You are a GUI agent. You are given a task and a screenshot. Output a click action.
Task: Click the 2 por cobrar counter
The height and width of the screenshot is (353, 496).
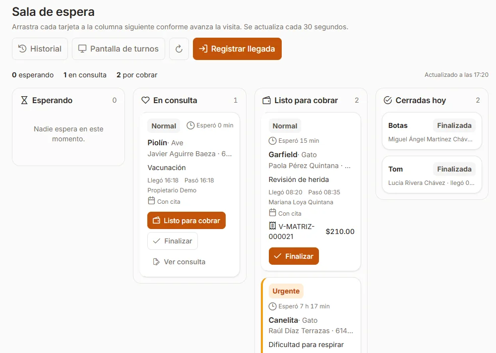(137, 75)
